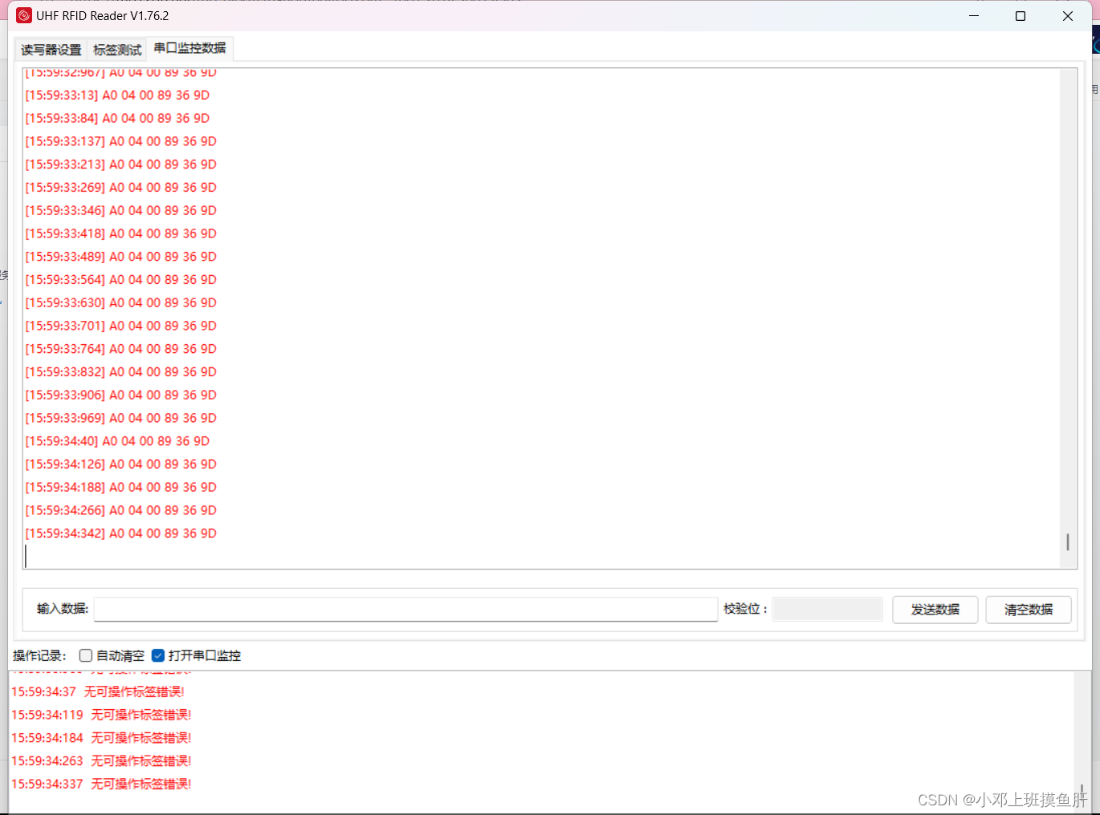Select log line [15:59:34:40]
This screenshot has width=1100, height=815.
(117, 441)
